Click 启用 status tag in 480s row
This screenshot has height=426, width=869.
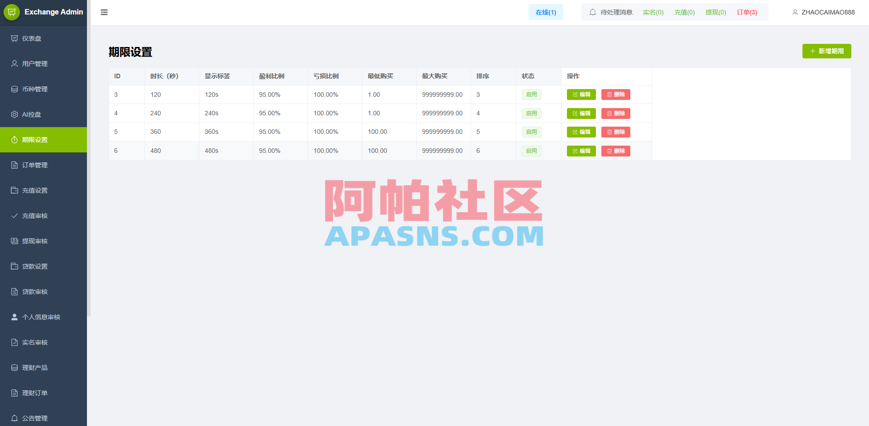coord(531,151)
